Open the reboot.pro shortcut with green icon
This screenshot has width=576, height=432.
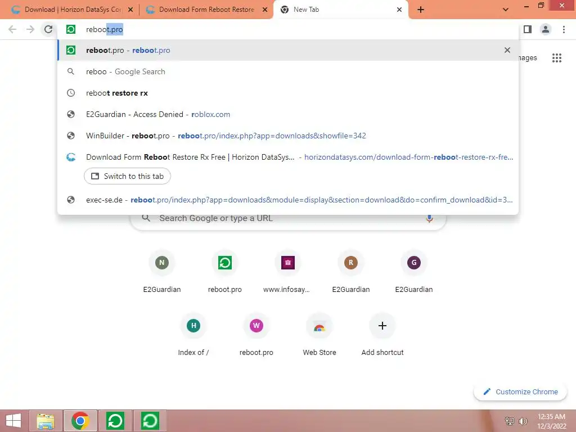click(x=225, y=272)
